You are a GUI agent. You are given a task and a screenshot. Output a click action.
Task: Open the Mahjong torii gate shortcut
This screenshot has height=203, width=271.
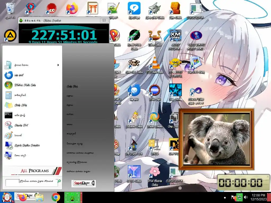point(93,8)
